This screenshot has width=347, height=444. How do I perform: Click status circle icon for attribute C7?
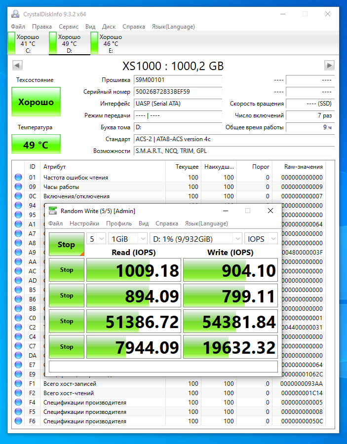click(x=18, y=346)
